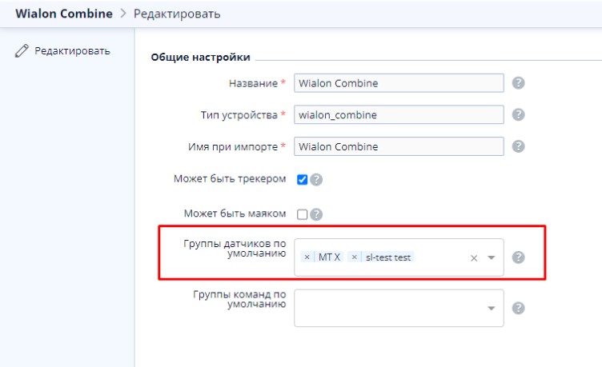
Task: Show help for Может быть трекером checkbox
Action: coord(316,179)
